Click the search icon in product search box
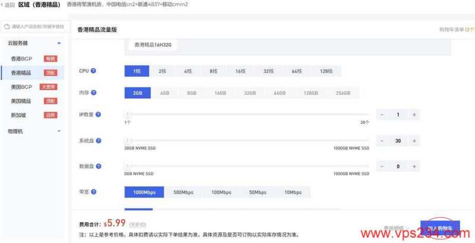 coord(7,27)
